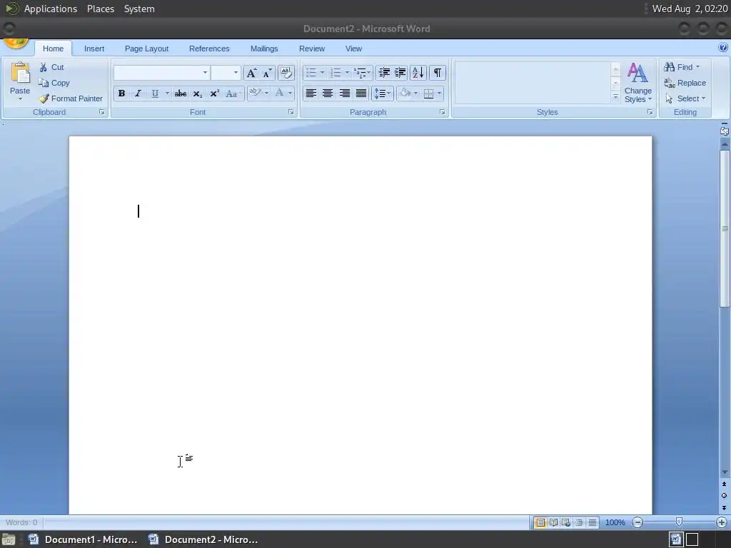
Task: Click the Paste clipboard icon
Action: point(20,73)
